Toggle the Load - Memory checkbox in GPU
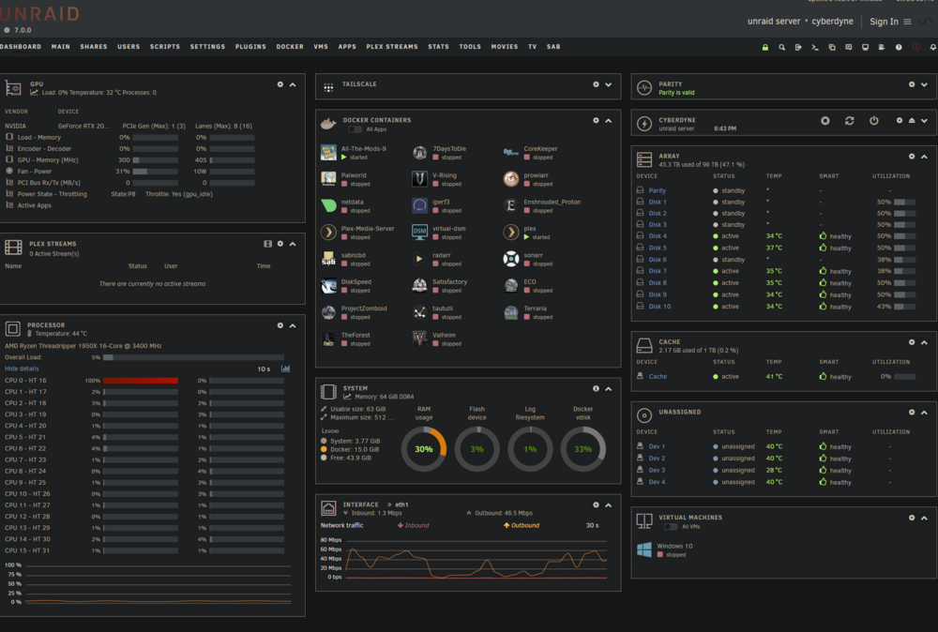938x632 pixels. click(9, 137)
